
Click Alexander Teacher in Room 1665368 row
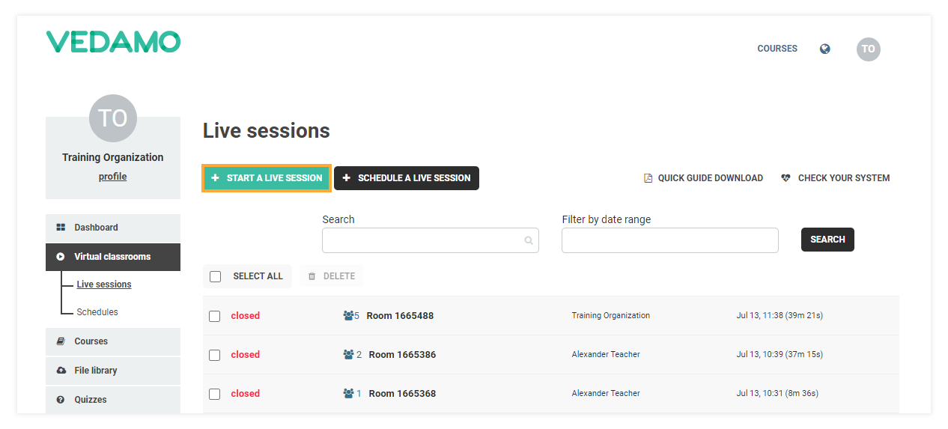[x=606, y=394]
